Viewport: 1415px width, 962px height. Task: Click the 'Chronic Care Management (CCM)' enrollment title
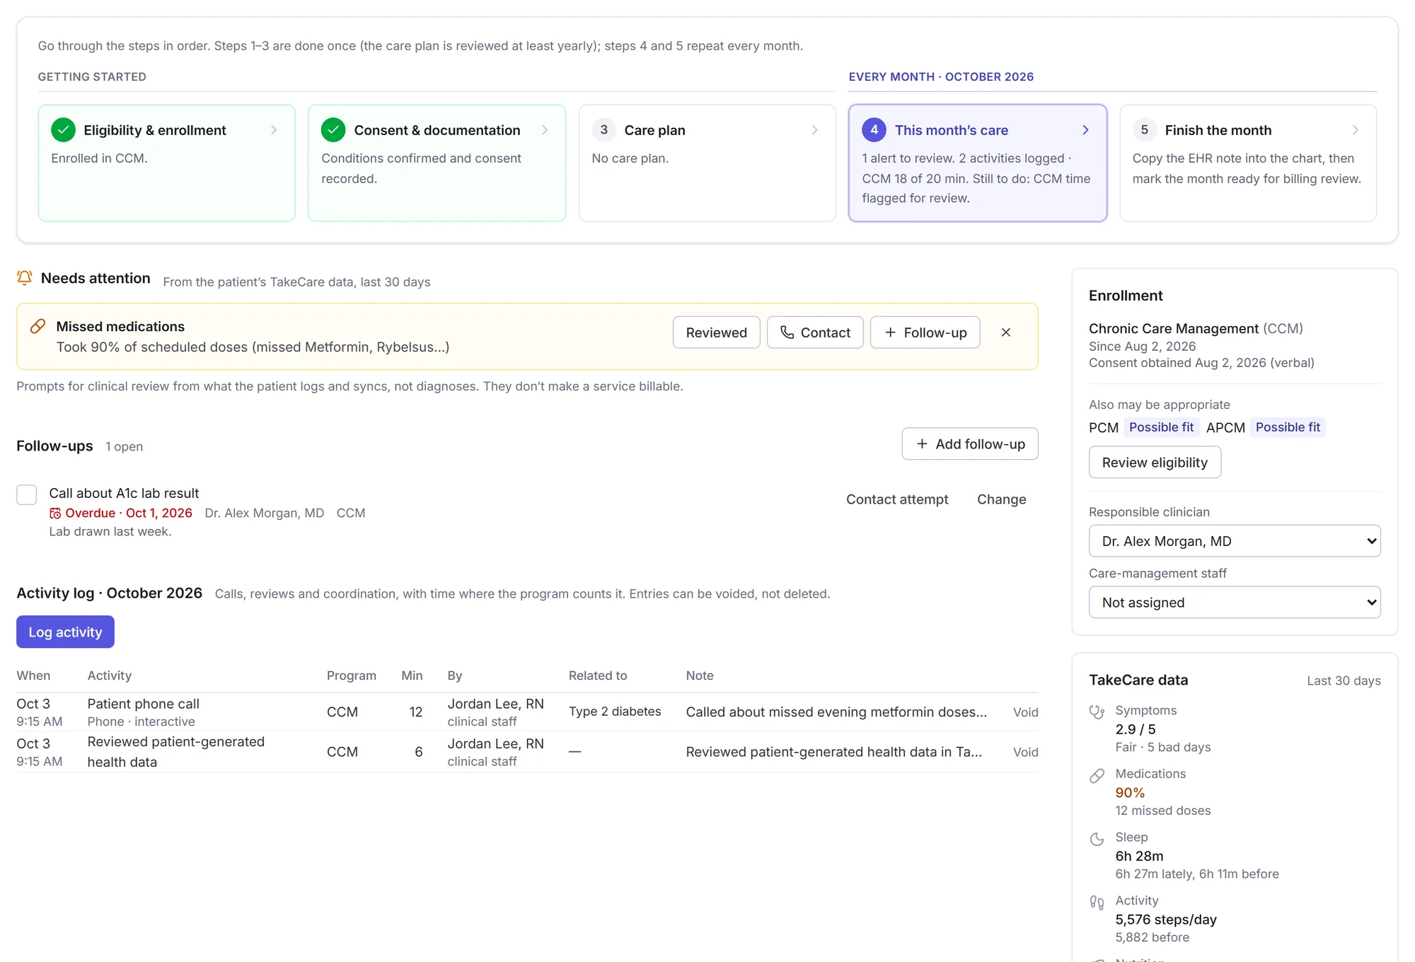click(1196, 328)
